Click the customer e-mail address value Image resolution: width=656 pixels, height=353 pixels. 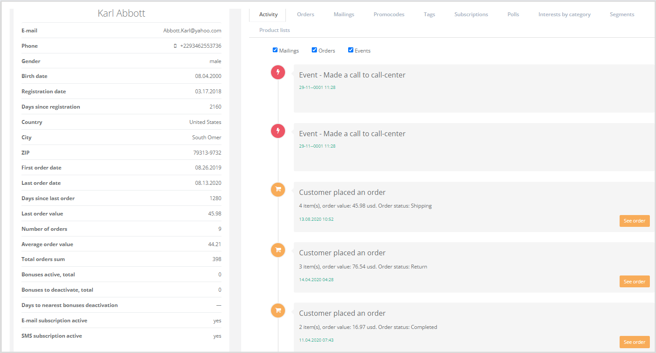point(192,31)
